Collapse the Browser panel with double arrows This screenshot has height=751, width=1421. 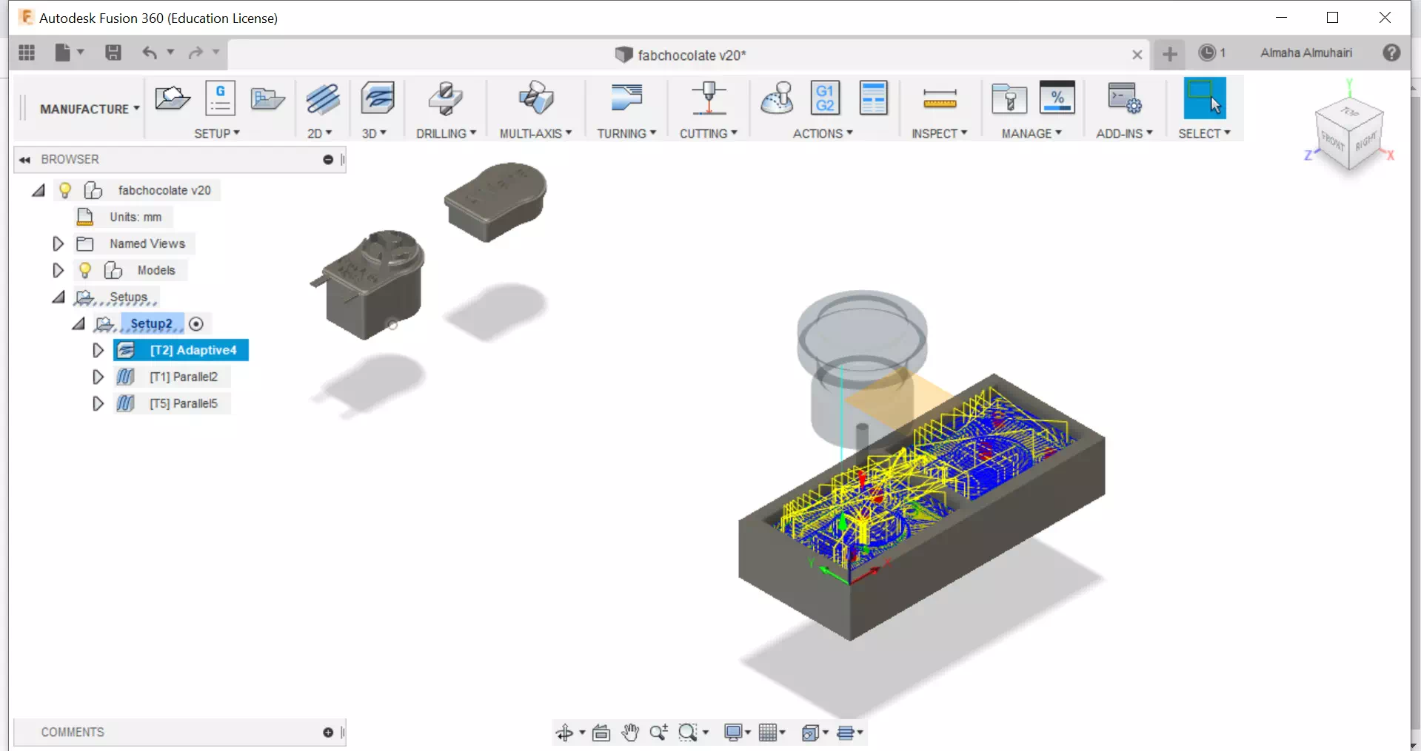click(25, 159)
